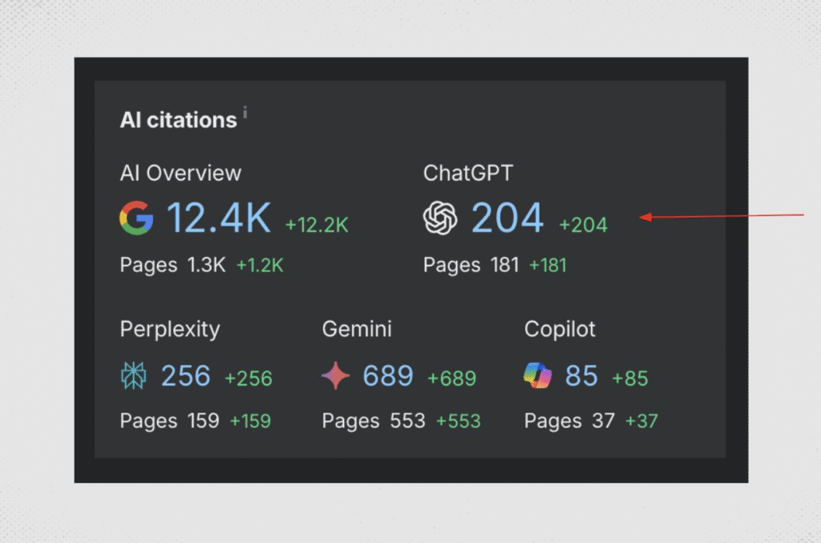The width and height of the screenshot is (821, 543).
Task: Click the Google logo icon
Action: [x=136, y=218]
